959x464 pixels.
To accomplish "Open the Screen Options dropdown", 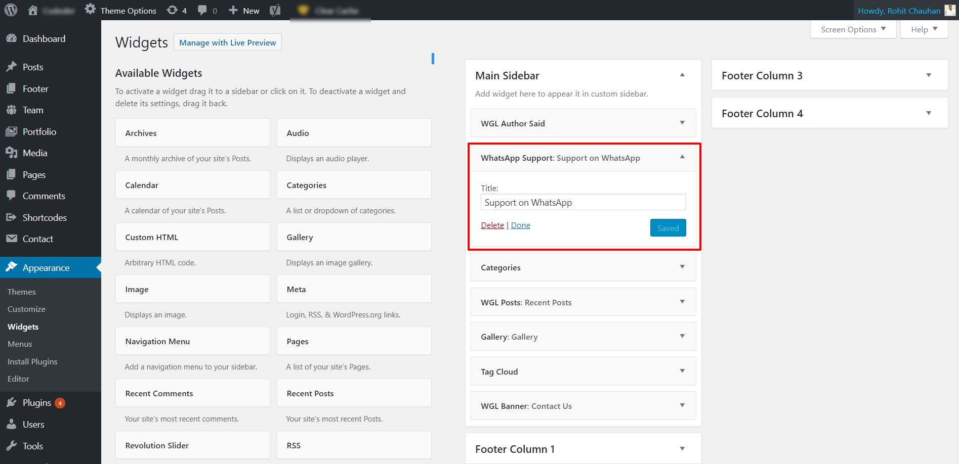I will point(853,29).
